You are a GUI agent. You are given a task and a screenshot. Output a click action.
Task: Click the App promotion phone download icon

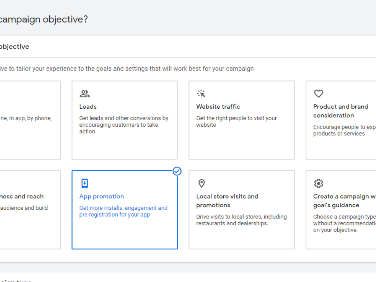[85, 183]
